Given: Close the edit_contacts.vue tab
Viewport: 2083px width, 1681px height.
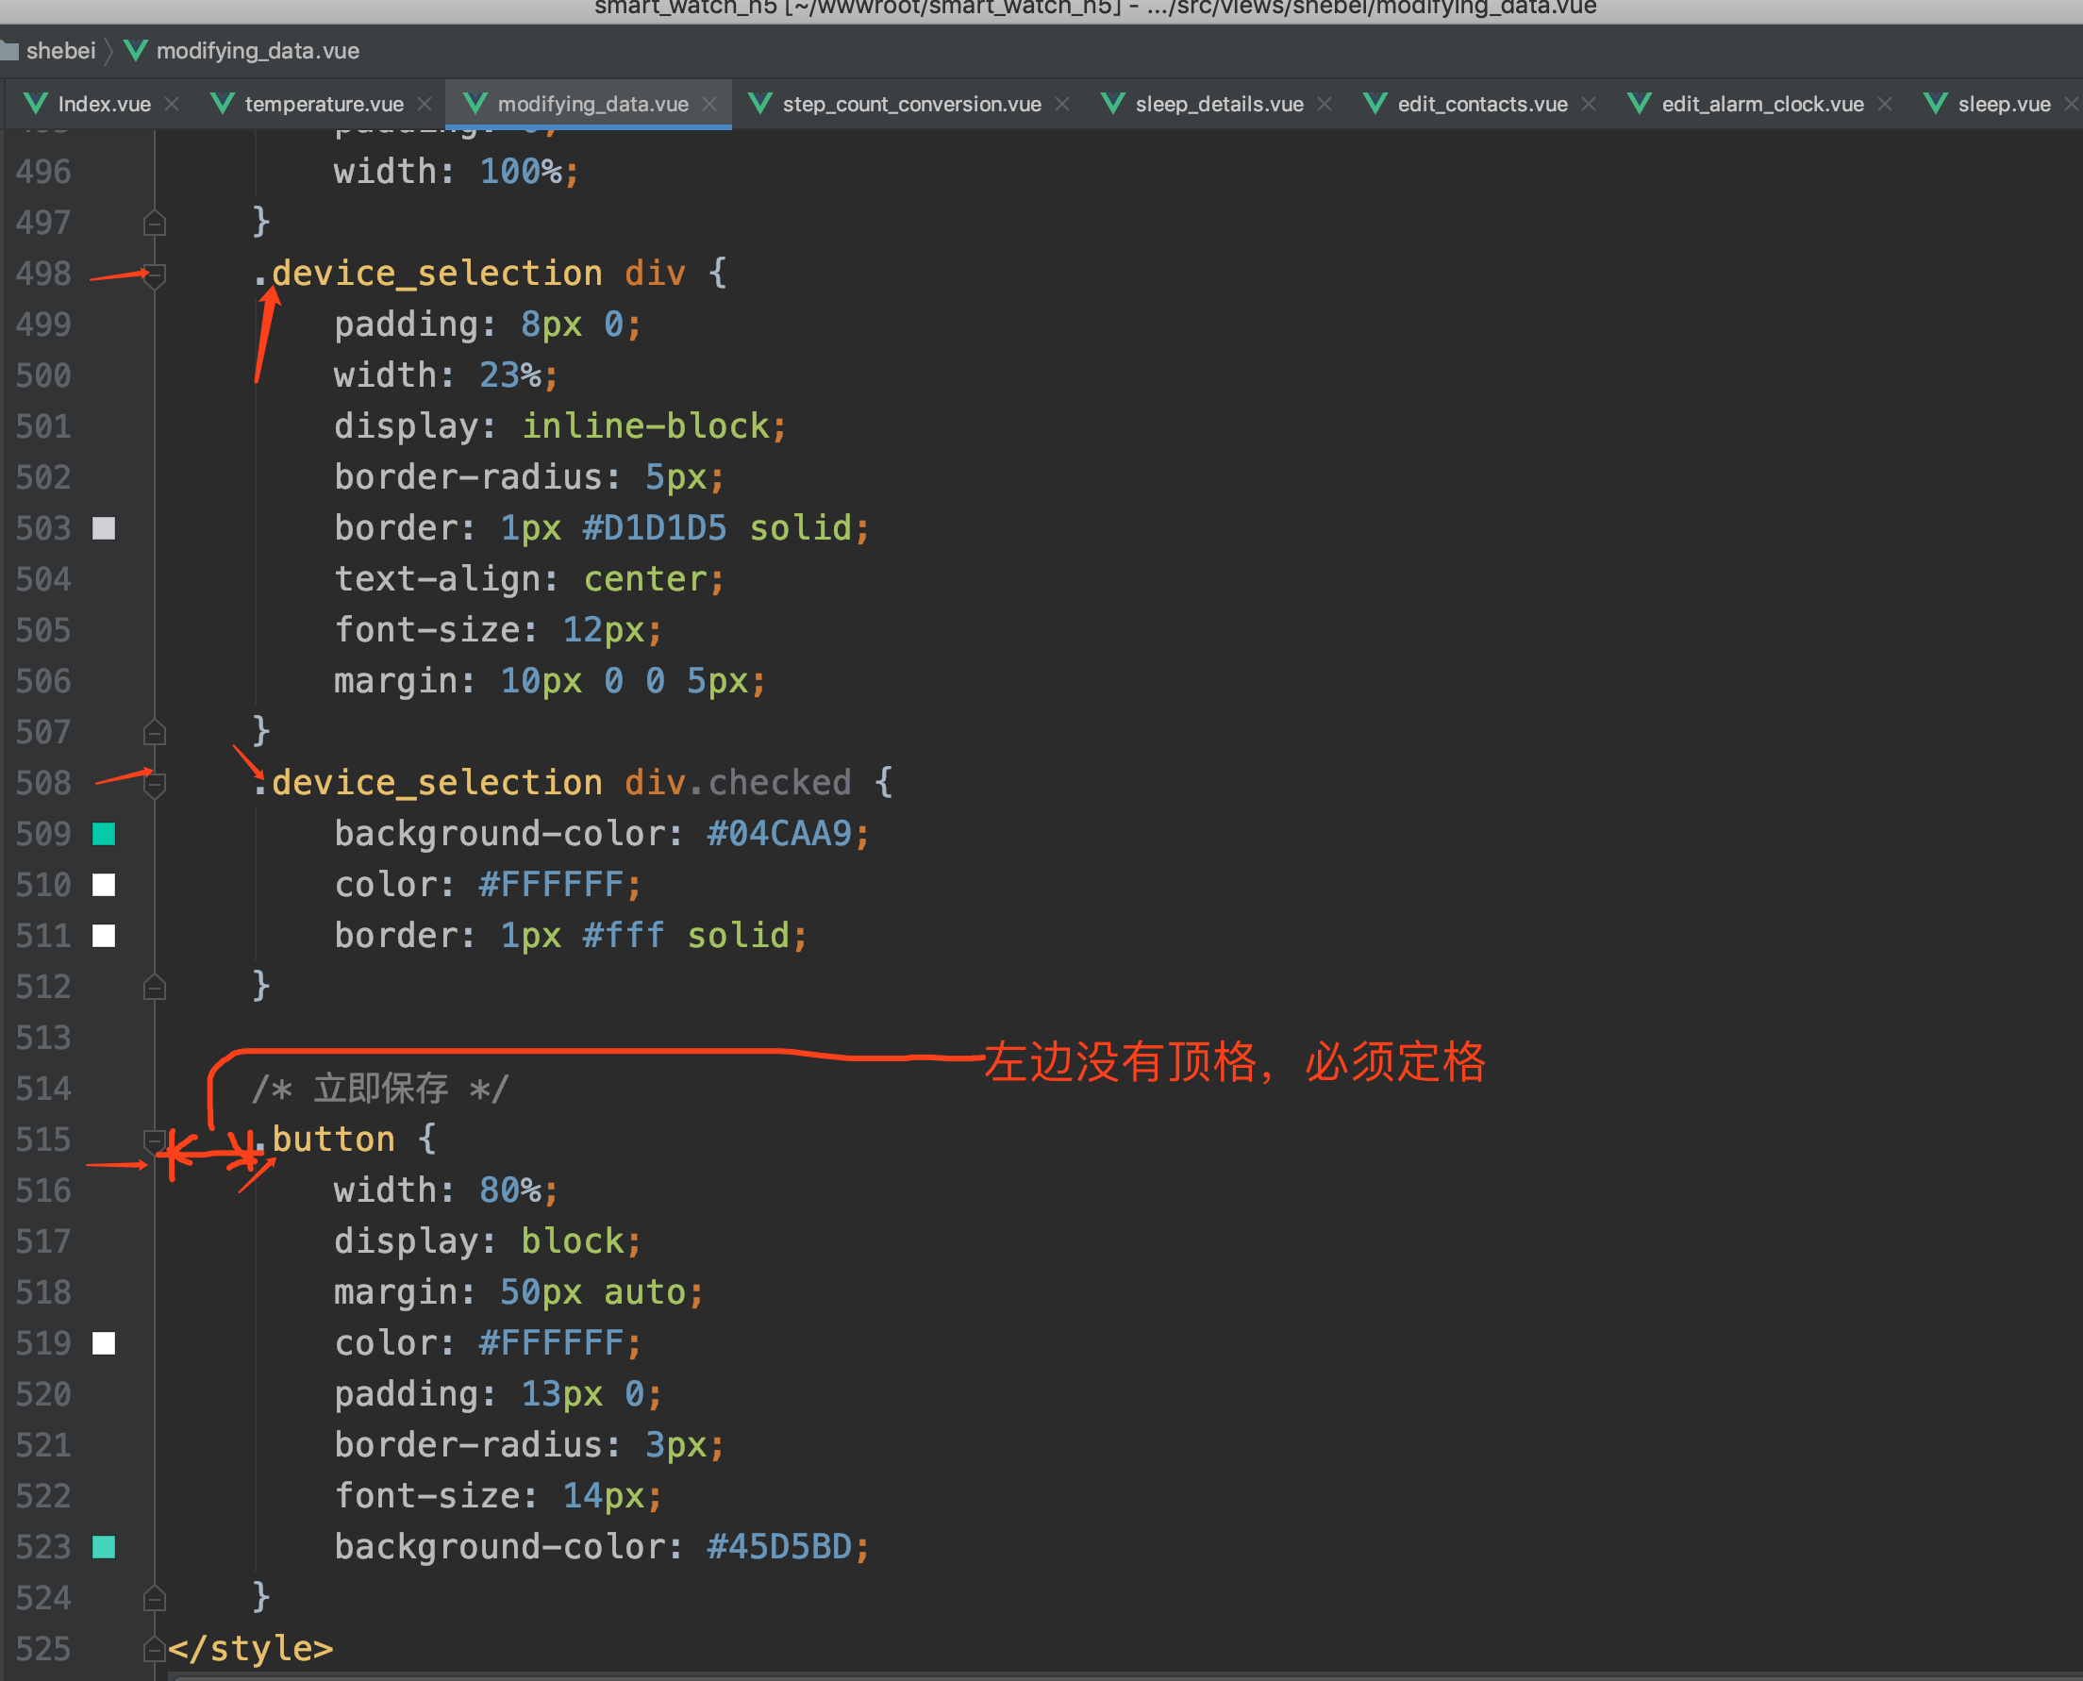Looking at the screenshot, I should 1589,104.
